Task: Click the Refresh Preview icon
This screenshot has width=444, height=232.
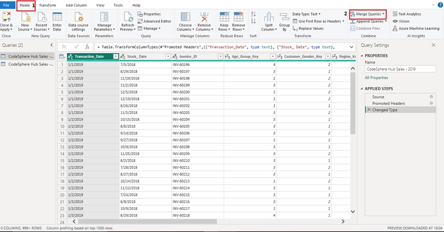Action: pyautogui.click(x=128, y=17)
